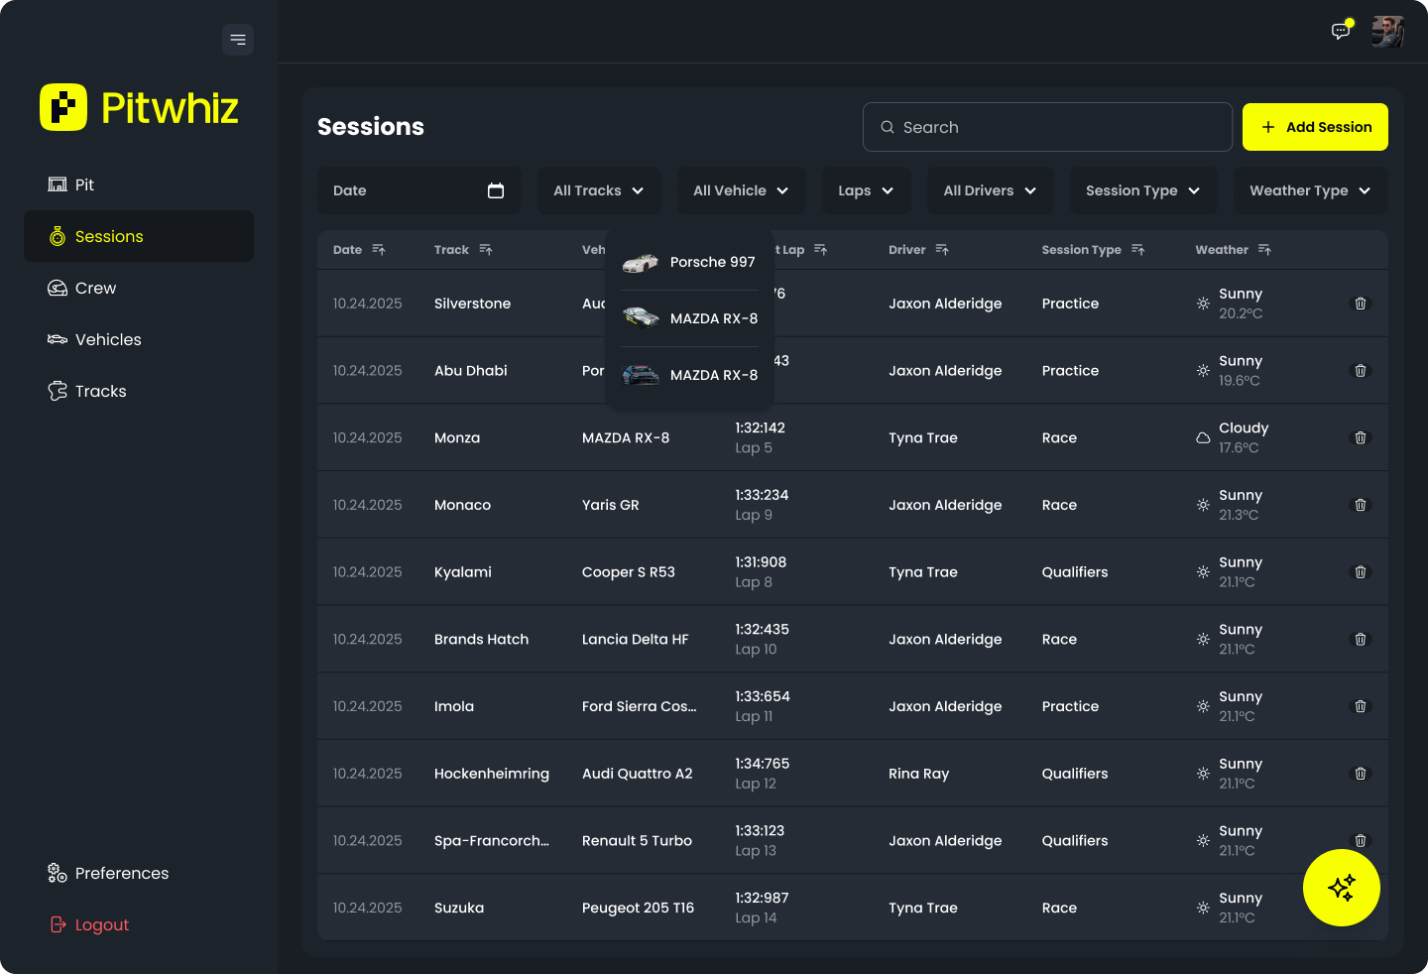Viewport: 1428px width, 974px height.
Task: Open the Crew page
Action: click(95, 288)
